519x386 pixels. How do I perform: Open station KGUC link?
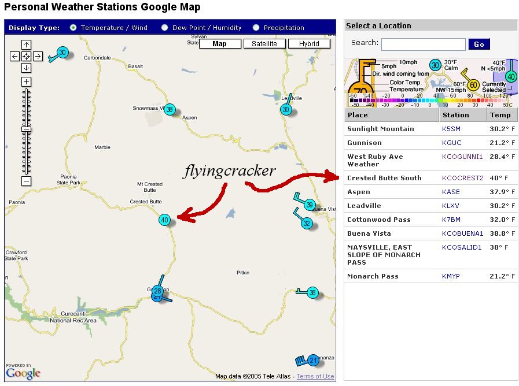coord(451,143)
